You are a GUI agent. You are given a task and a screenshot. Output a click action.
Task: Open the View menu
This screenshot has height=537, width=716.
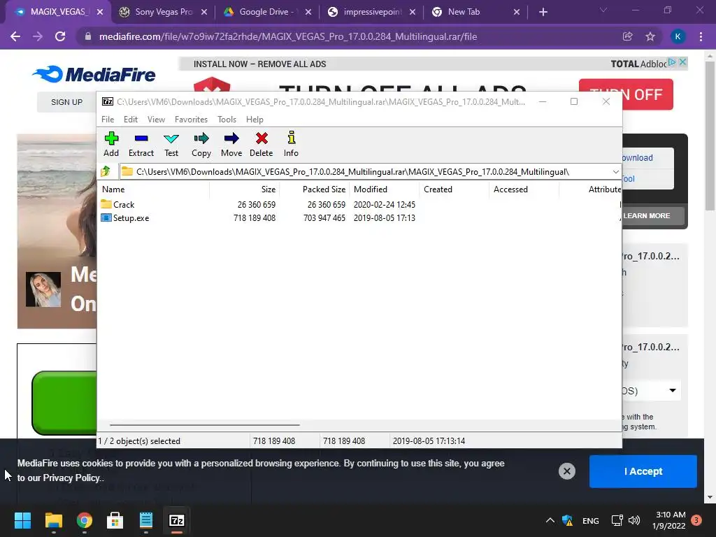156,119
